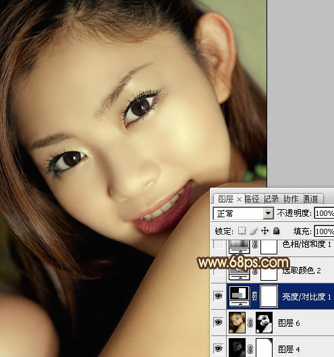334x357 pixels.
Task: Select 图层 4 image thumbnail
Action: tap(237, 348)
